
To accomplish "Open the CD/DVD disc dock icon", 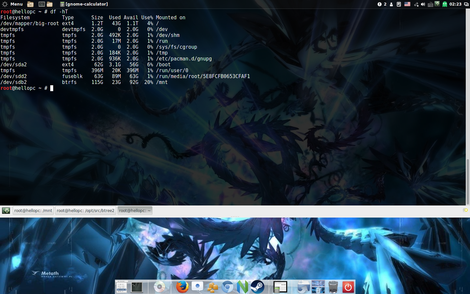I will click(160, 287).
